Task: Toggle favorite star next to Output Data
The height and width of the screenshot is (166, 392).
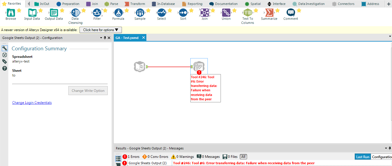Action: 62,10
